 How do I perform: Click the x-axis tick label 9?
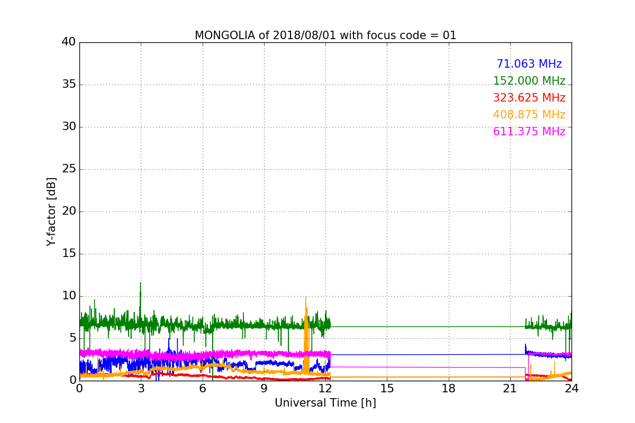[x=264, y=388]
